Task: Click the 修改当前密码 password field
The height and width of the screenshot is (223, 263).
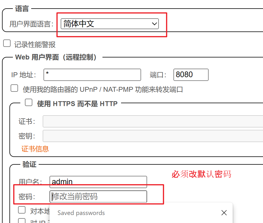Action: (x=98, y=196)
